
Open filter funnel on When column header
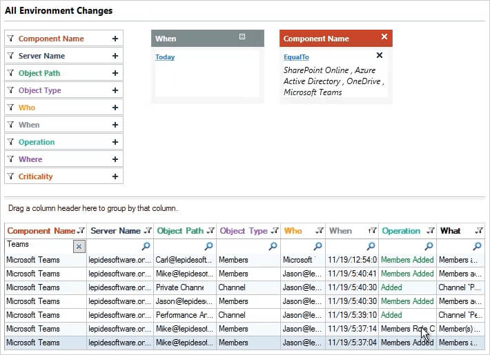(373, 231)
